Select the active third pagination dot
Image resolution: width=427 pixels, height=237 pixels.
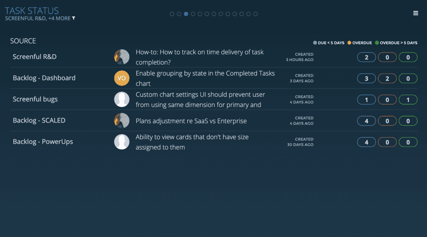(186, 14)
